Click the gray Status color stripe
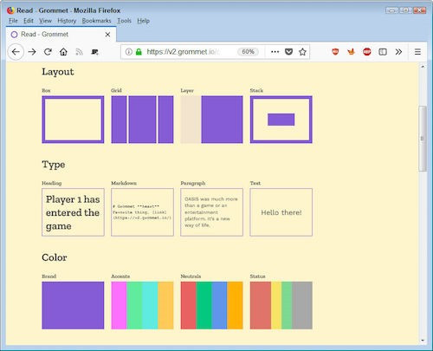433x351 pixels. click(302, 305)
